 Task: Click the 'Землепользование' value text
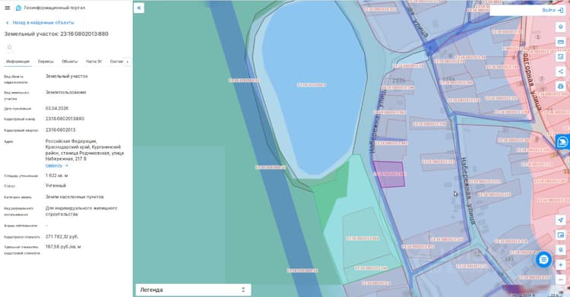point(66,93)
